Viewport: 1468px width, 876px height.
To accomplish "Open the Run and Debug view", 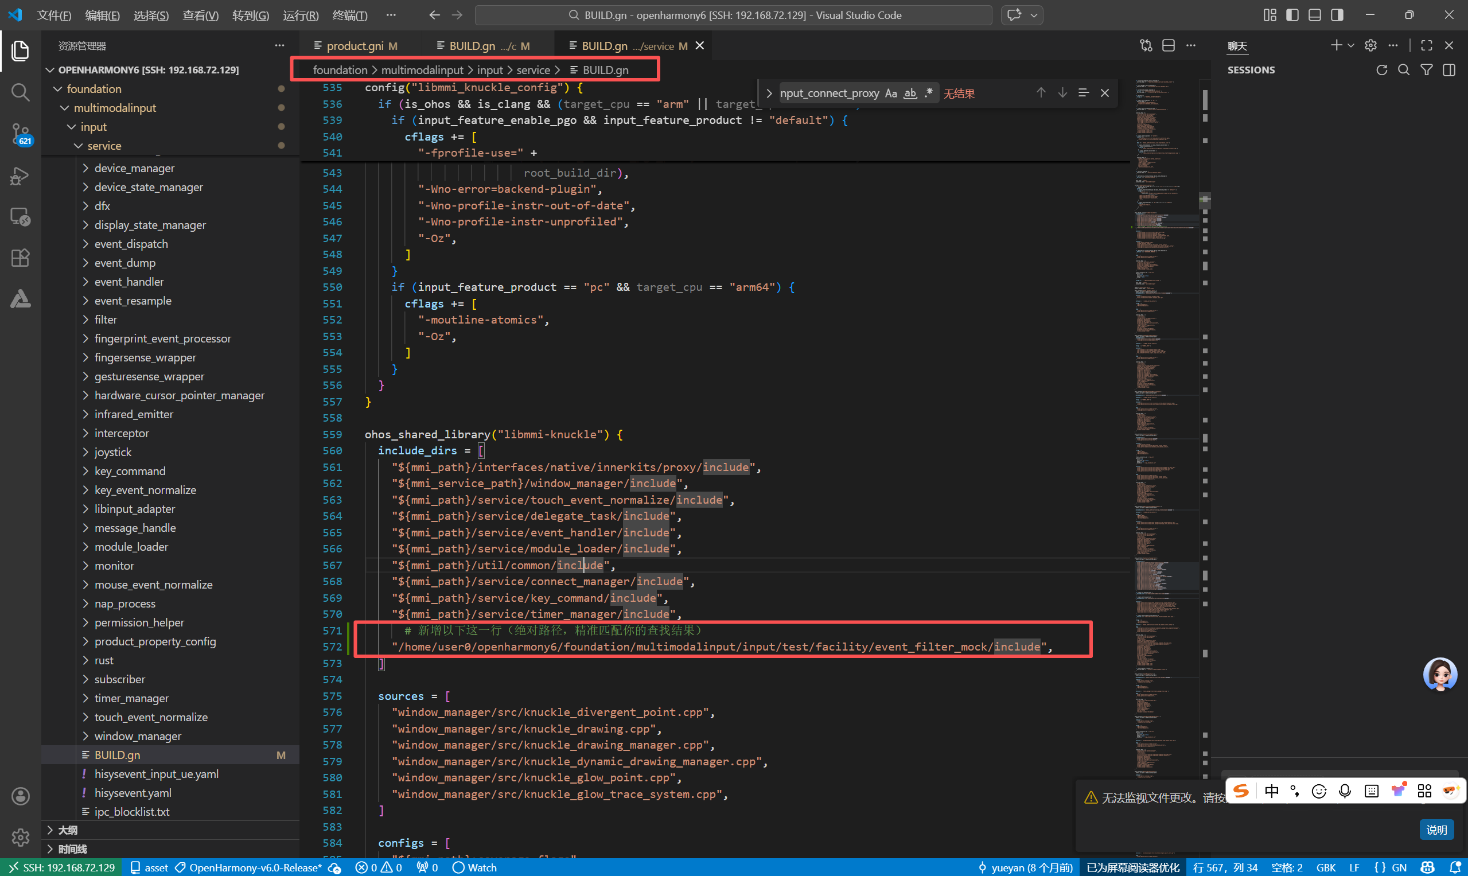I will (20, 176).
